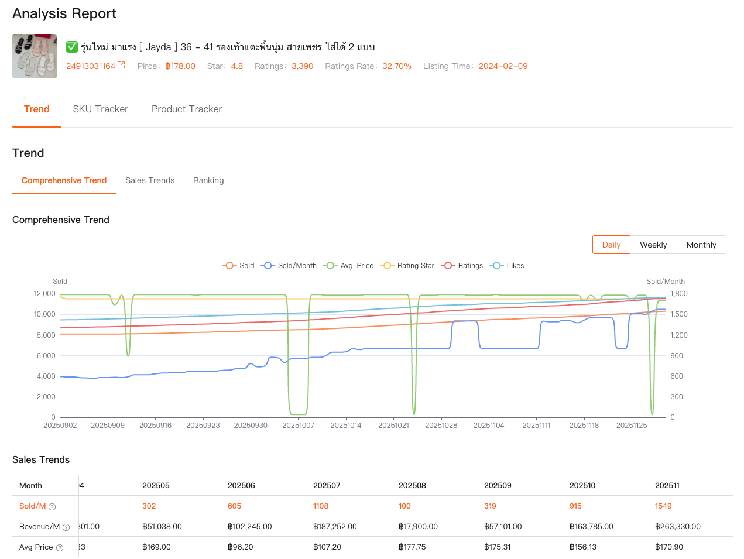Viewport: 744px width, 559px height.
Task: Click help icon next to Sold/M
Action: pyautogui.click(x=52, y=507)
